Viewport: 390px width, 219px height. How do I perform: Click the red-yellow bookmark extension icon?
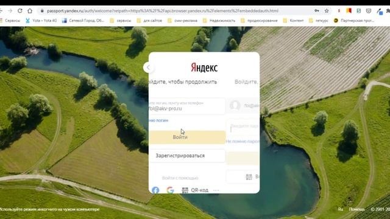(349, 11)
